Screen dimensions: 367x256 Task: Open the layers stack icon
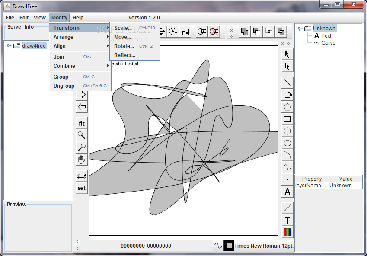81,176
